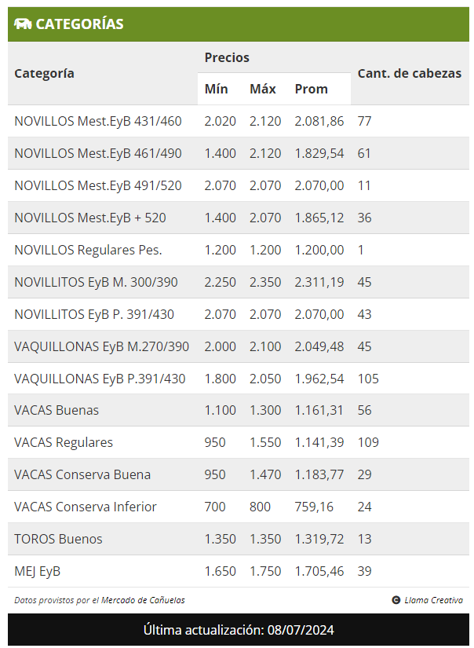Click the Cant. de cabezas column header
This screenshot has height=648, width=474.
point(409,73)
